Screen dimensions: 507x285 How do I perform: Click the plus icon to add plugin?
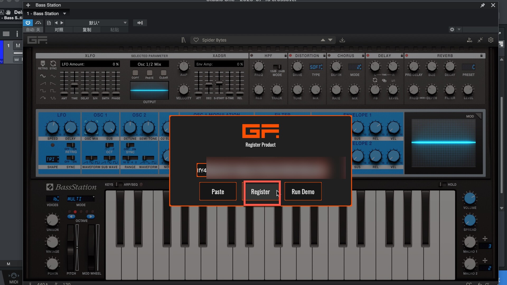click(28, 5)
